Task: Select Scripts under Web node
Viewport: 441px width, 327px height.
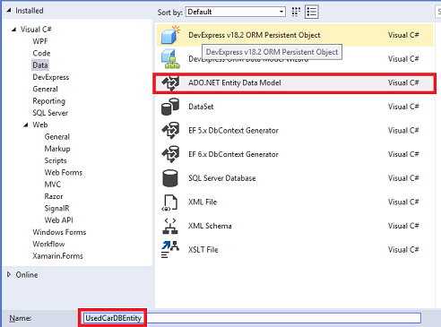Action: pos(56,160)
